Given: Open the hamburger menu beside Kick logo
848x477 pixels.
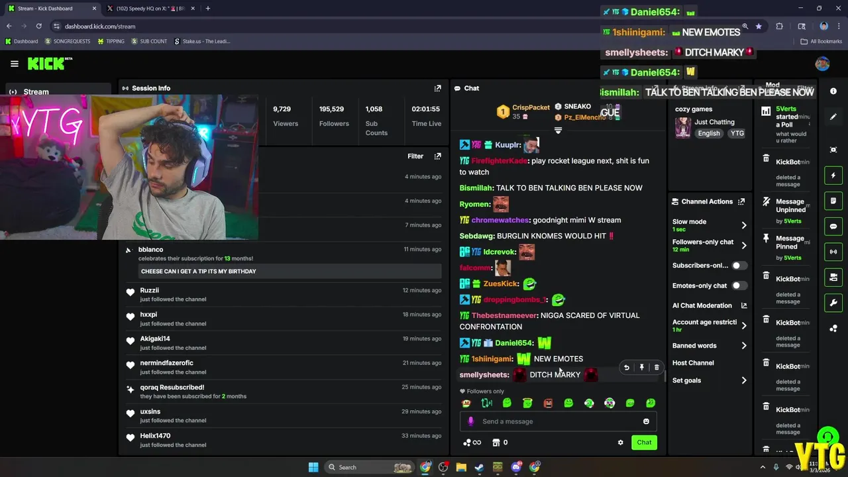Looking at the screenshot, I should click(x=15, y=64).
